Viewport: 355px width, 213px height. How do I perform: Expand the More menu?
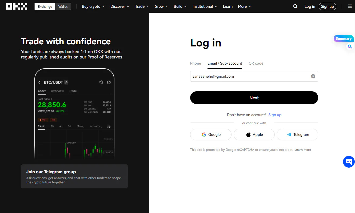[x=244, y=6]
